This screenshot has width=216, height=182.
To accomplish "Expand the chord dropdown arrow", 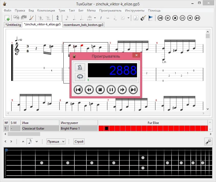I will pos(128,18).
